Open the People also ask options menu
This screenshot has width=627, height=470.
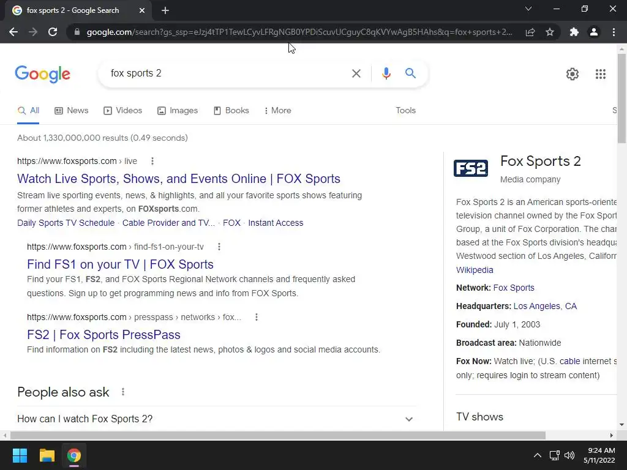[x=123, y=392]
